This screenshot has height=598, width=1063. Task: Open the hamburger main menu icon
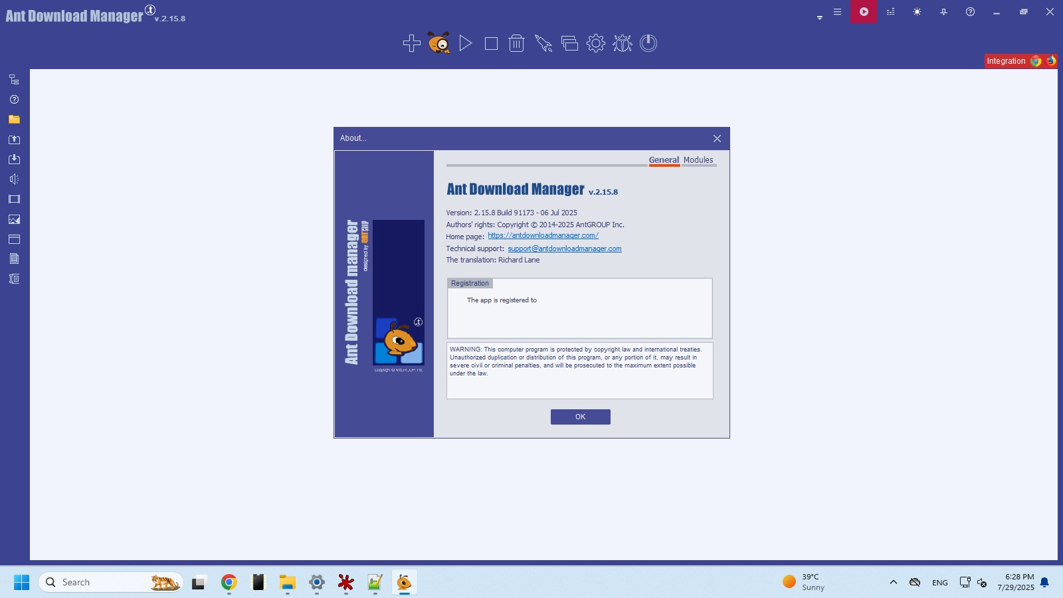(x=837, y=12)
